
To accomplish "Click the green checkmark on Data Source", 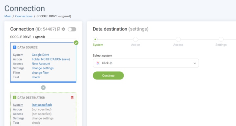I will pyautogui.click(x=76, y=43).
